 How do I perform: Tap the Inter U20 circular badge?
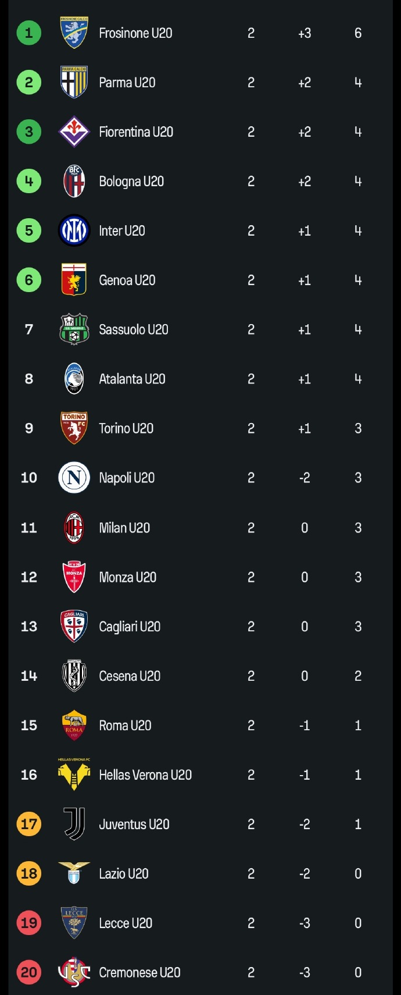click(x=74, y=231)
